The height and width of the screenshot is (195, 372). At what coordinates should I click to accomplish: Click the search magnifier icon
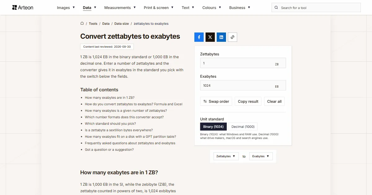click(x=277, y=8)
